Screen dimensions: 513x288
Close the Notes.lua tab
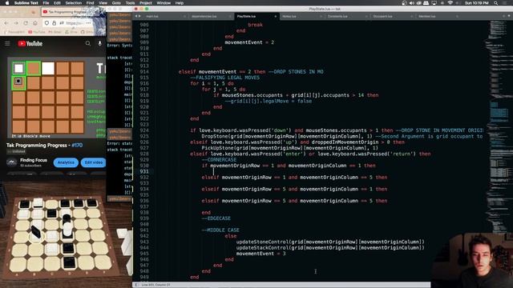pyautogui.click(x=321, y=16)
